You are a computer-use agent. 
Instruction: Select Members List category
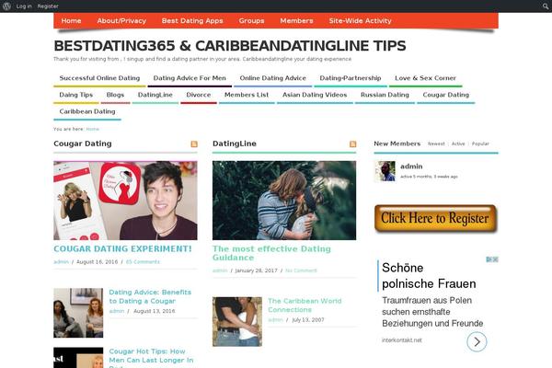point(247,95)
